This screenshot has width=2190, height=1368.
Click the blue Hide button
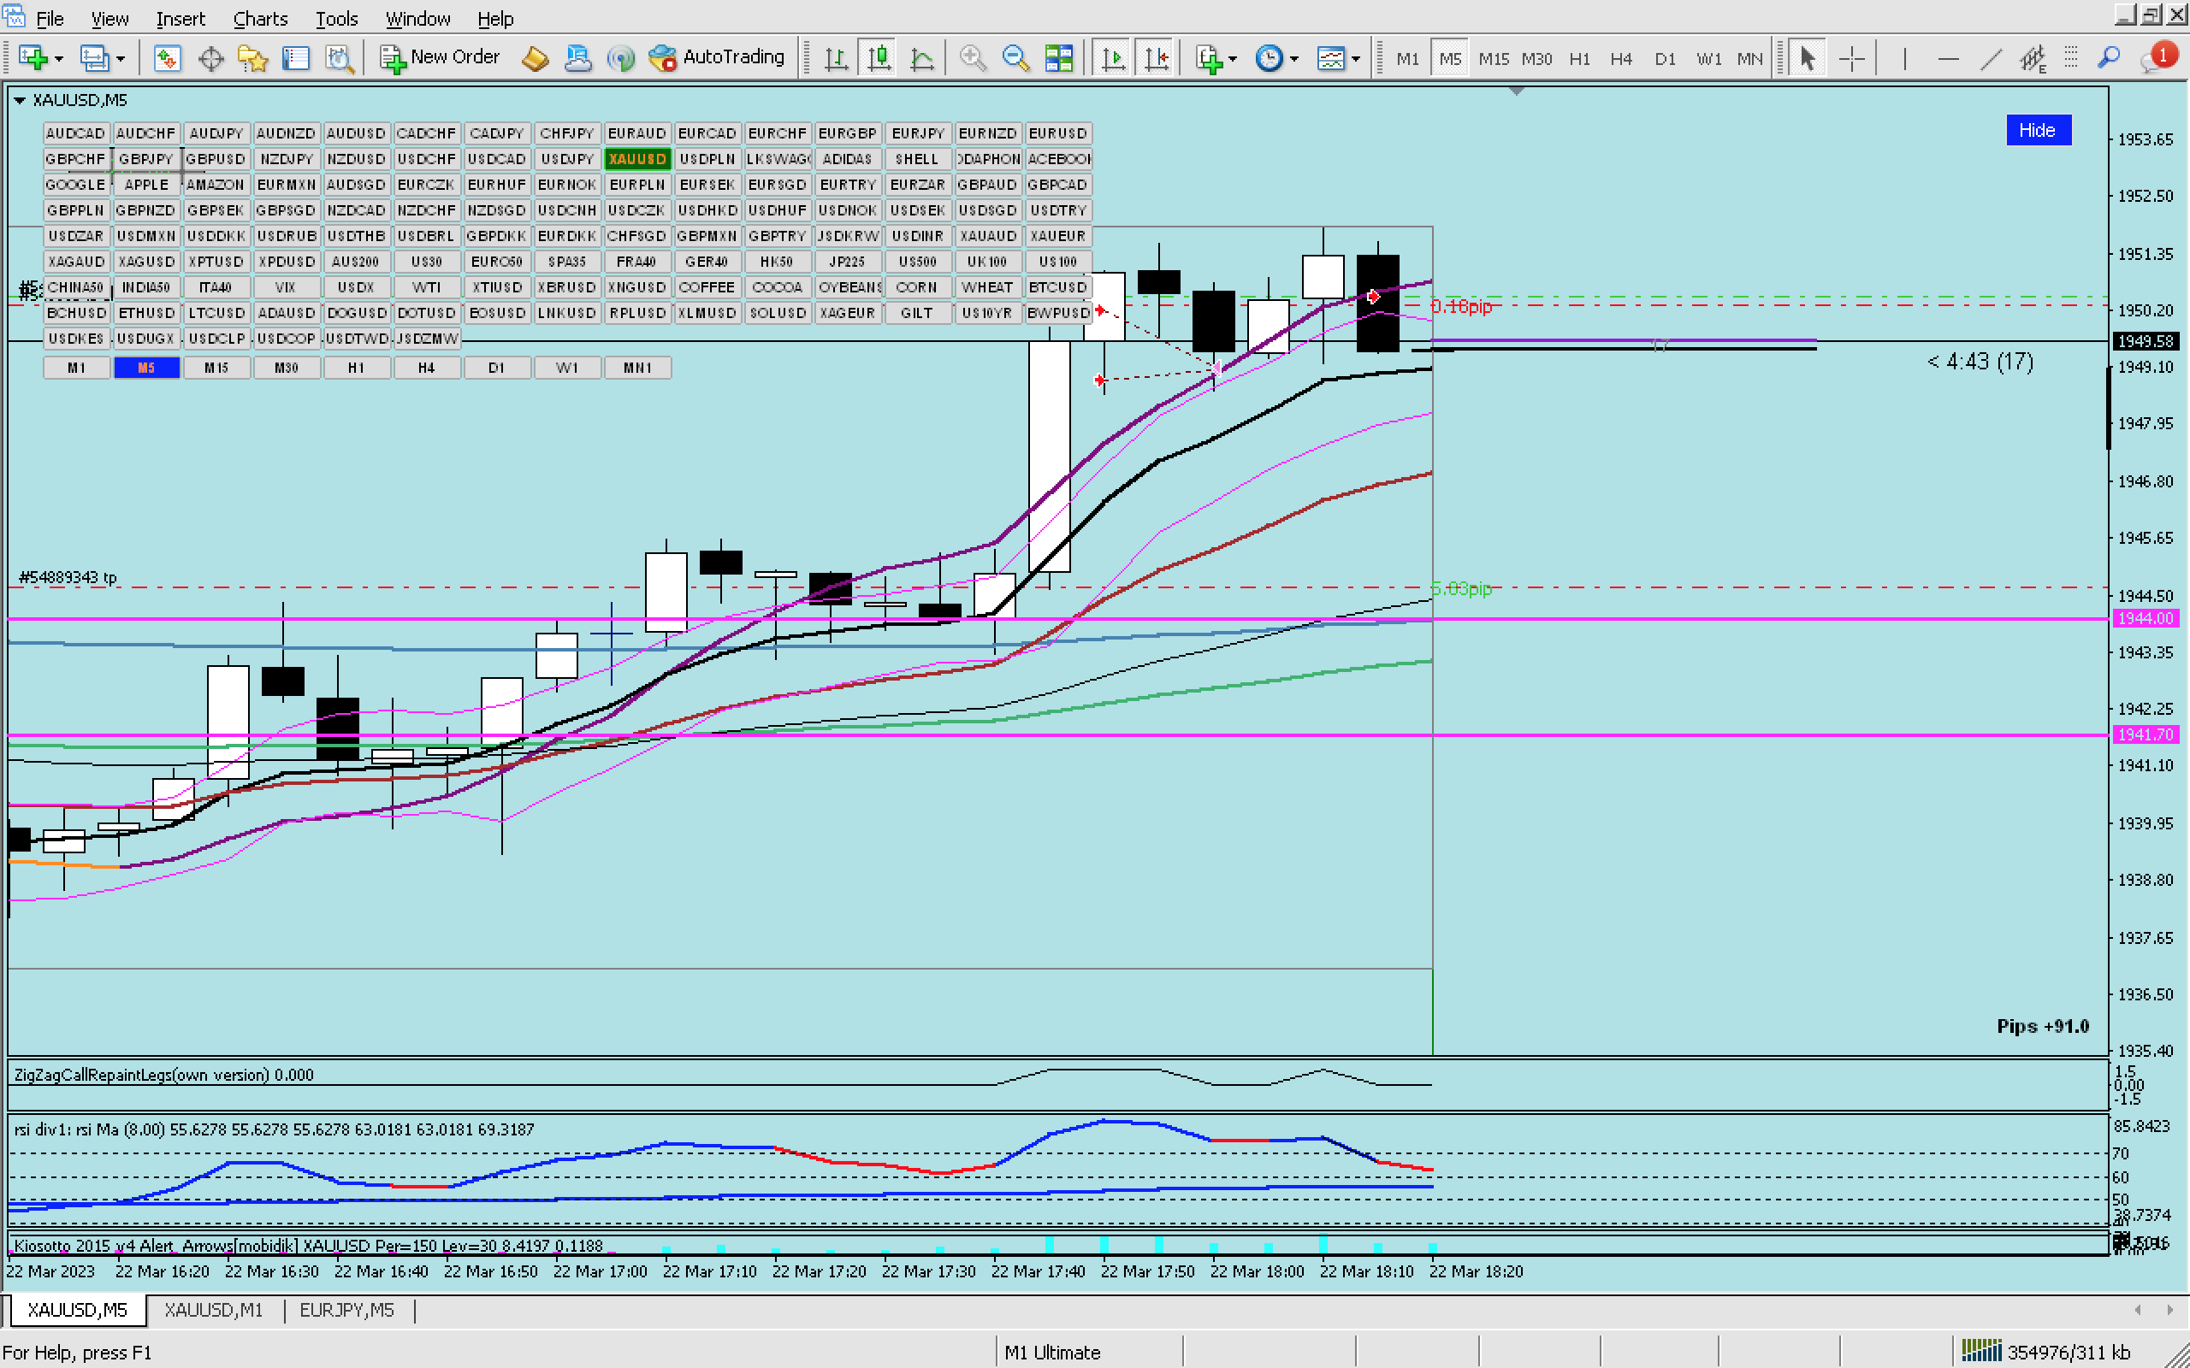coord(2037,130)
